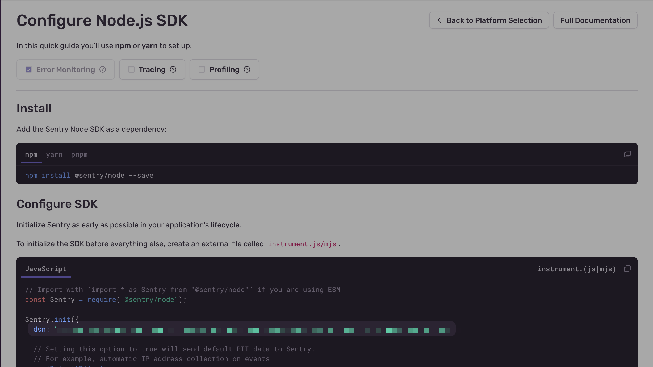This screenshot has width=653, height=367.
Task: Switch to the yarn tab
Action: pyautogui.click(x=54, y=154)
